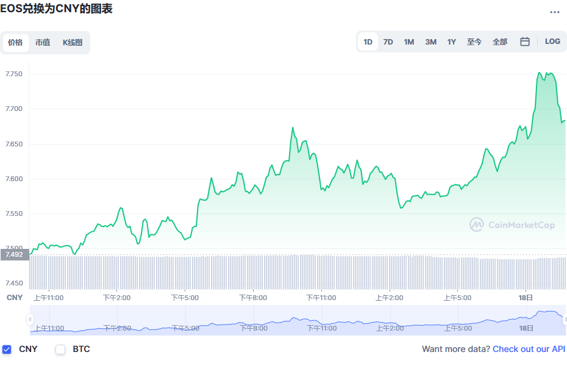Click the 7.750 y-axis price label

(x=14, y=74)
